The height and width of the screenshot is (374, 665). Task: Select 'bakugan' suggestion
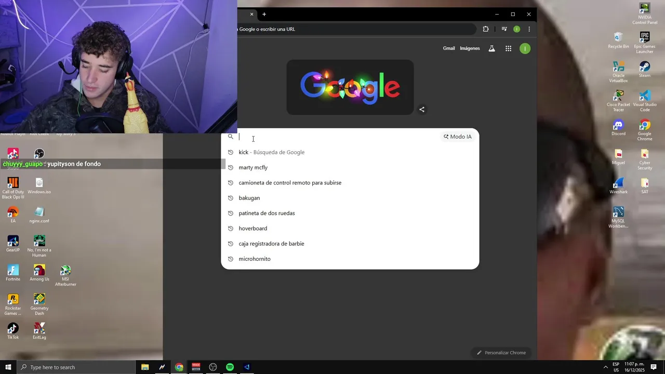click(350, 198)
